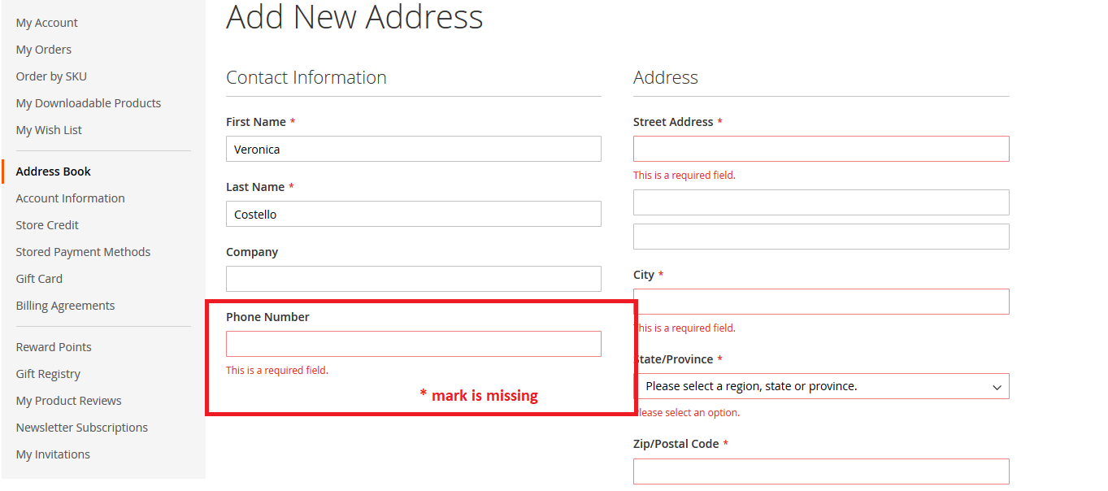View Billing Agreements
This screenshot has width=1108, height=491.
[65, 305]
